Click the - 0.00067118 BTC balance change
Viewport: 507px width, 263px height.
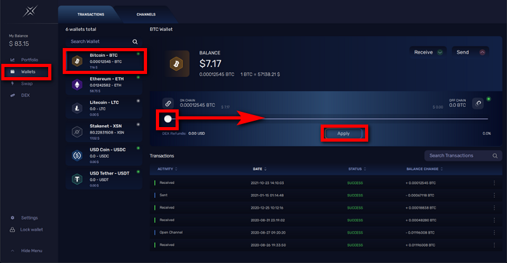point(420,195)
